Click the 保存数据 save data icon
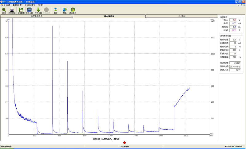This screenshot has width=246, height=149. click(21, 11)
